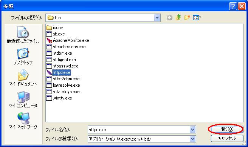Select the file name htdbm.exe
Screen dimensions: 248x147
[62, 53]
